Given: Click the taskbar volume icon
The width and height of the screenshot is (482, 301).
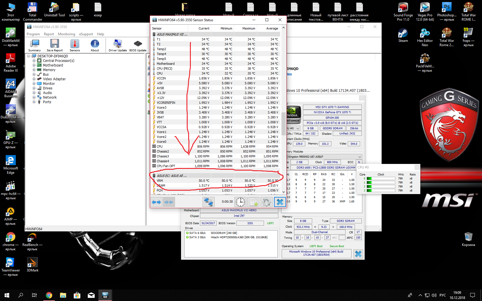Looking at the screenshot, I should coord(434,295).
